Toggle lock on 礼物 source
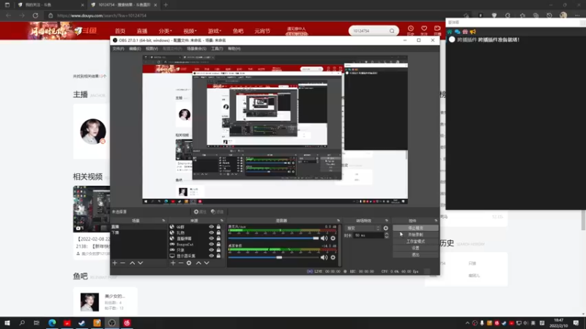The height and width of the screenshot is (329, 586). click(x=218, y=232)
